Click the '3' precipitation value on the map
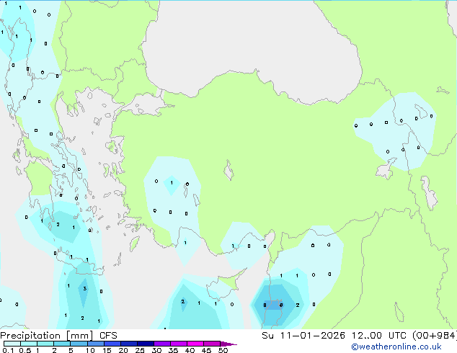This screenshot has height=353, width=457. (85, 289)
